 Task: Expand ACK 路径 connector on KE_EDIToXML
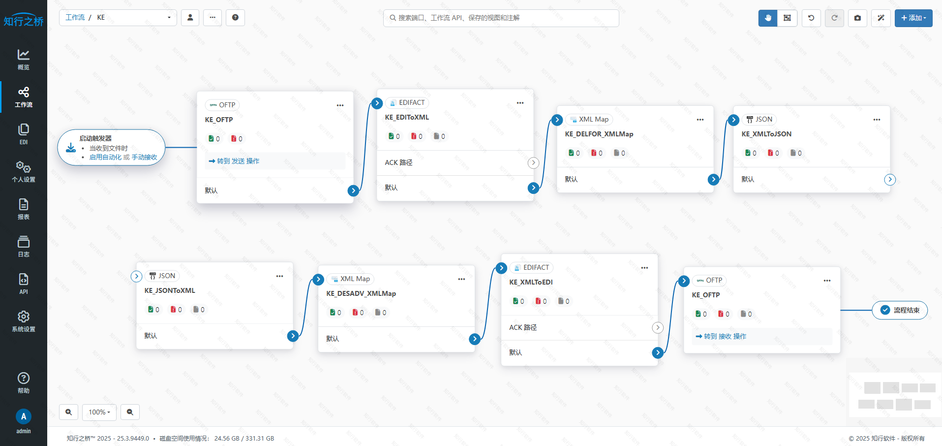pos(533,163)
